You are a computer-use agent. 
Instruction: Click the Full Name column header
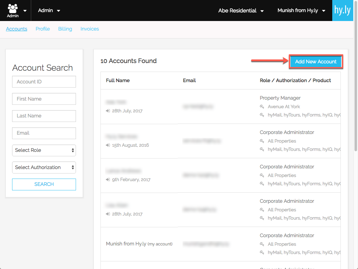coord(118,81)
